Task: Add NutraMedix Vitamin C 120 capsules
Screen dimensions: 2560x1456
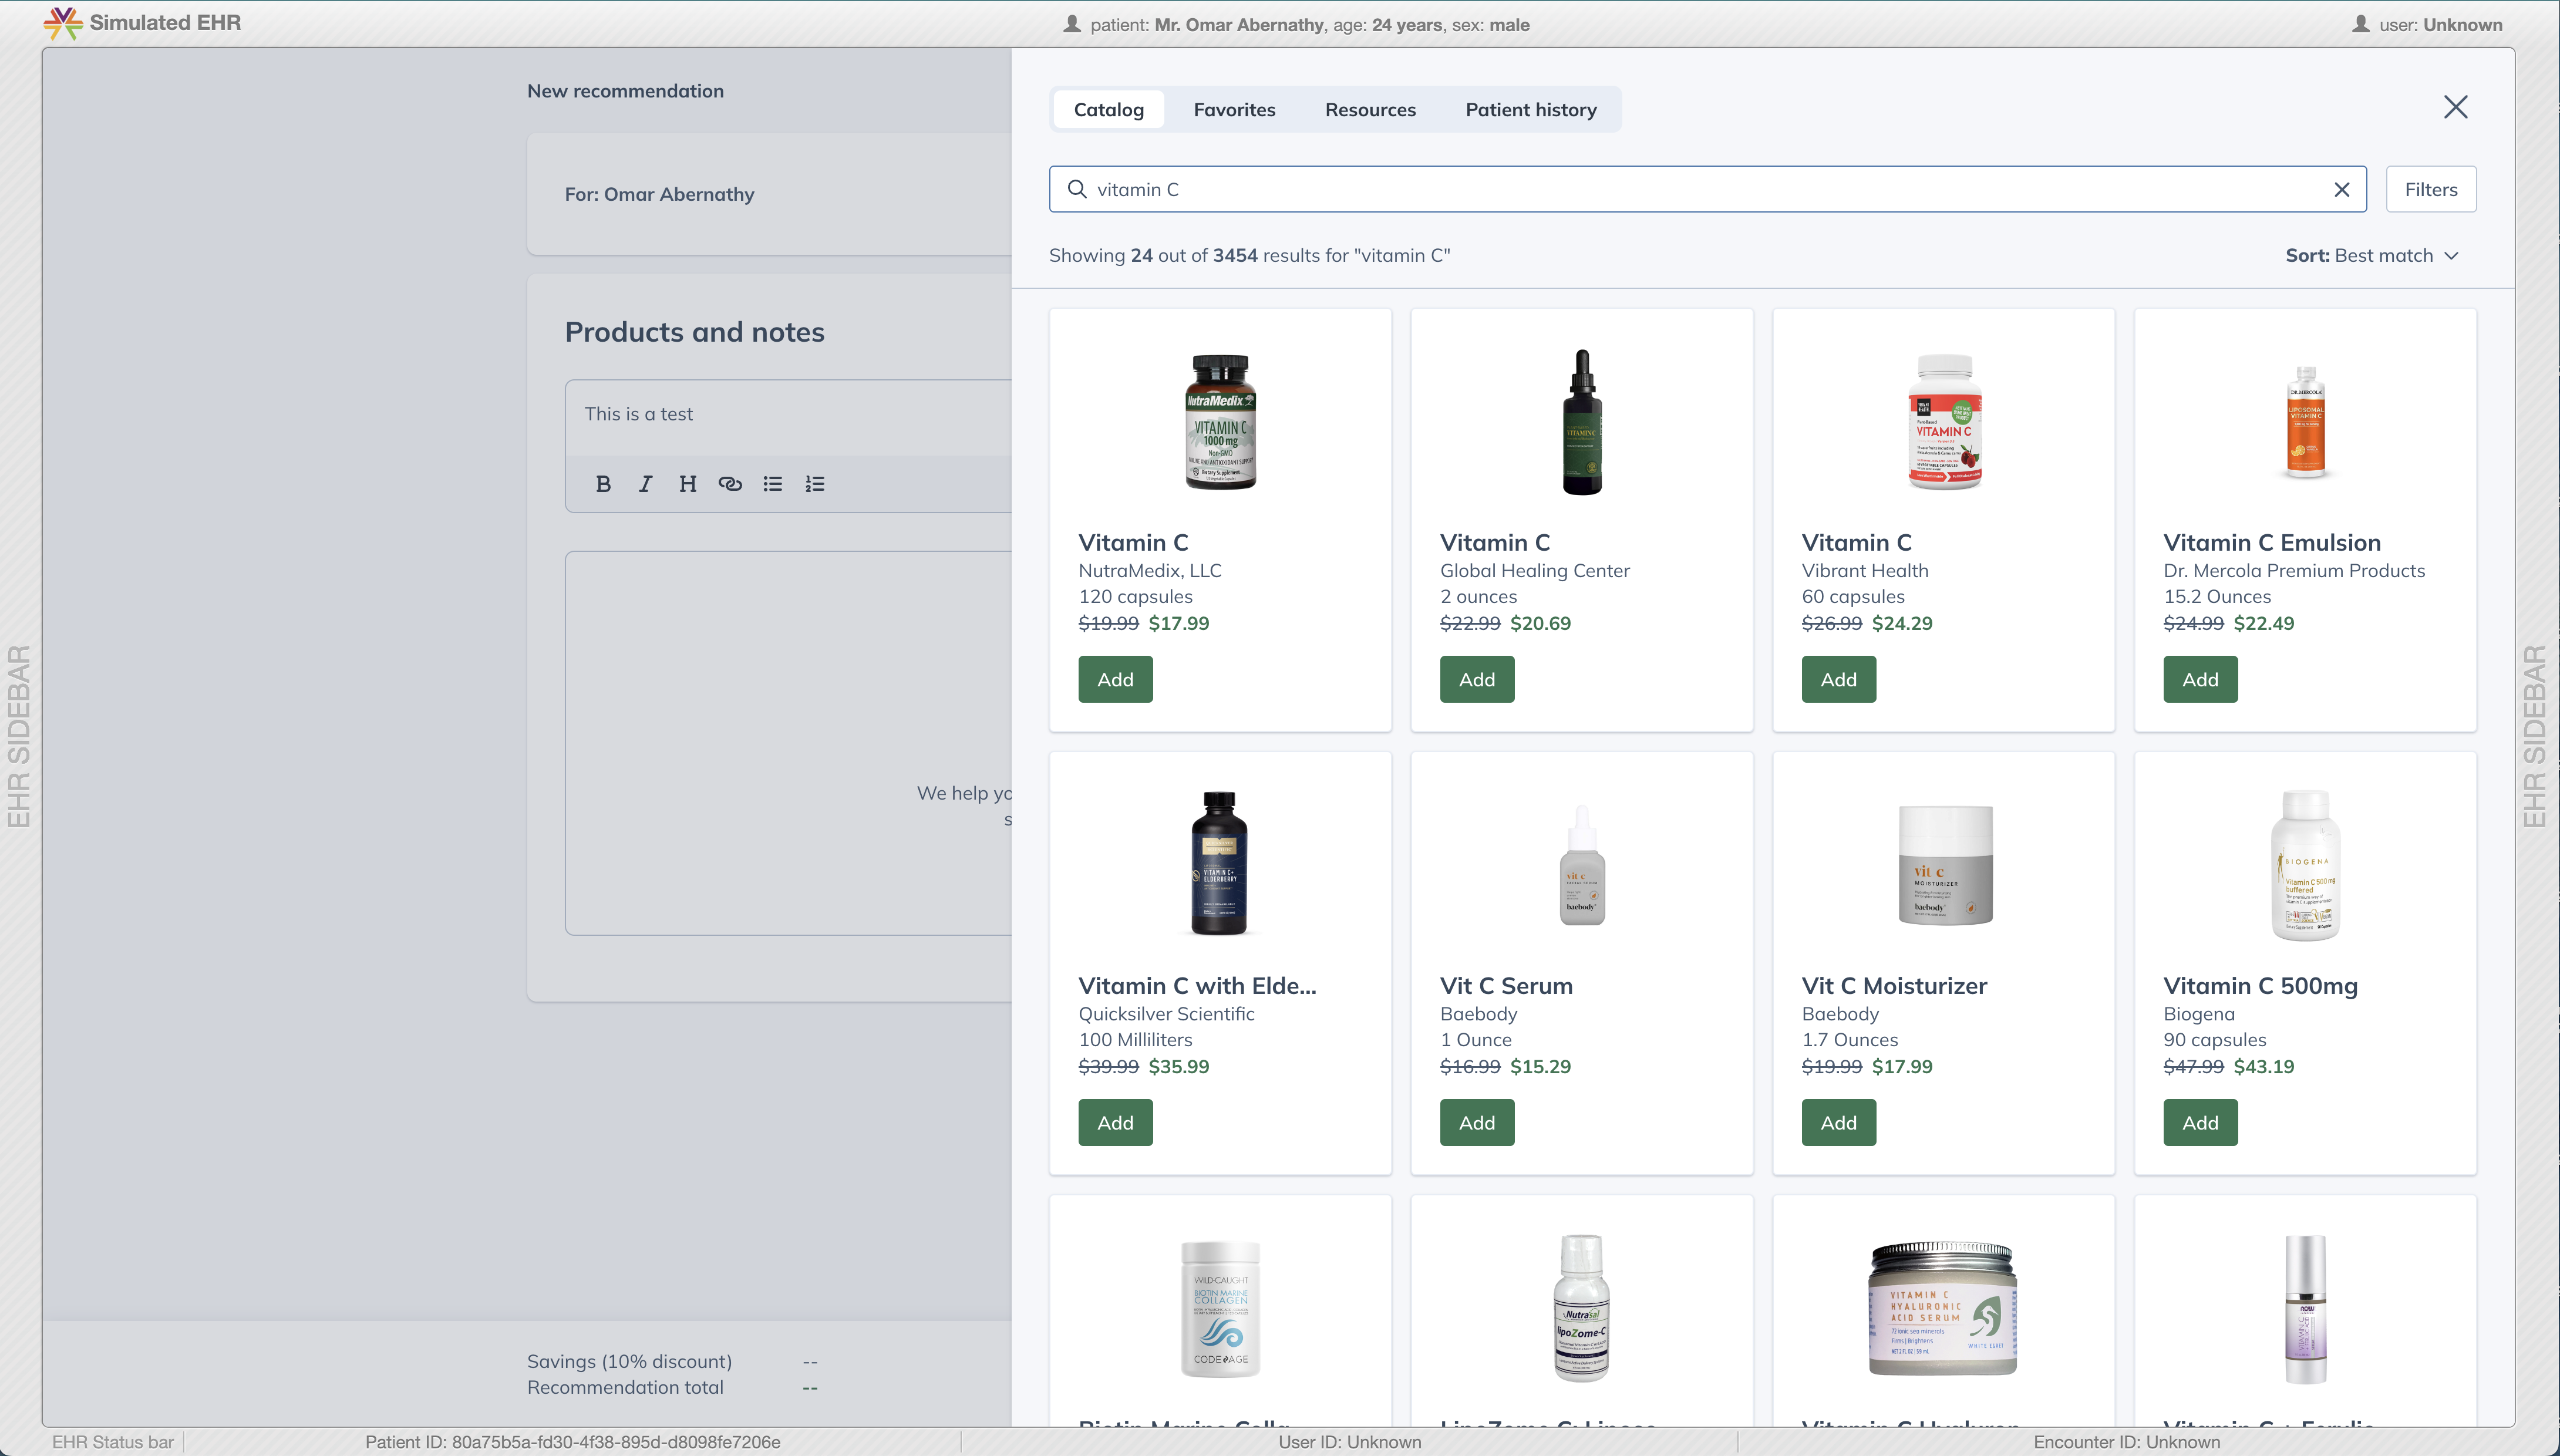Action: point(1115,679)
